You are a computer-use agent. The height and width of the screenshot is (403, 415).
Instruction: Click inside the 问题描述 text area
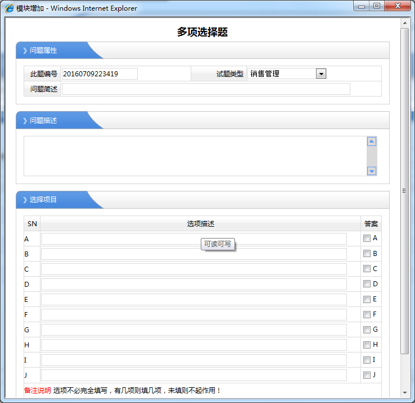pos(195,156)
